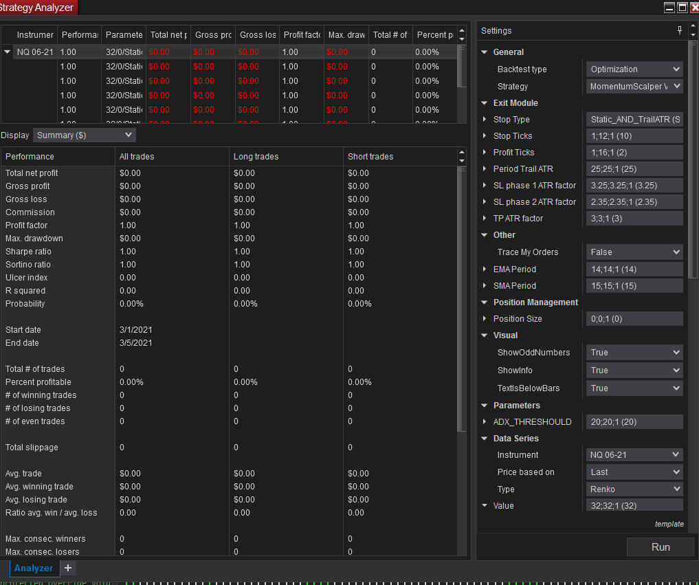Image resolution: width=699 pixels, height=585 pixels.
Task: Click the ADX_THRESHOULD value field
Action: click(x=634, y=422)
